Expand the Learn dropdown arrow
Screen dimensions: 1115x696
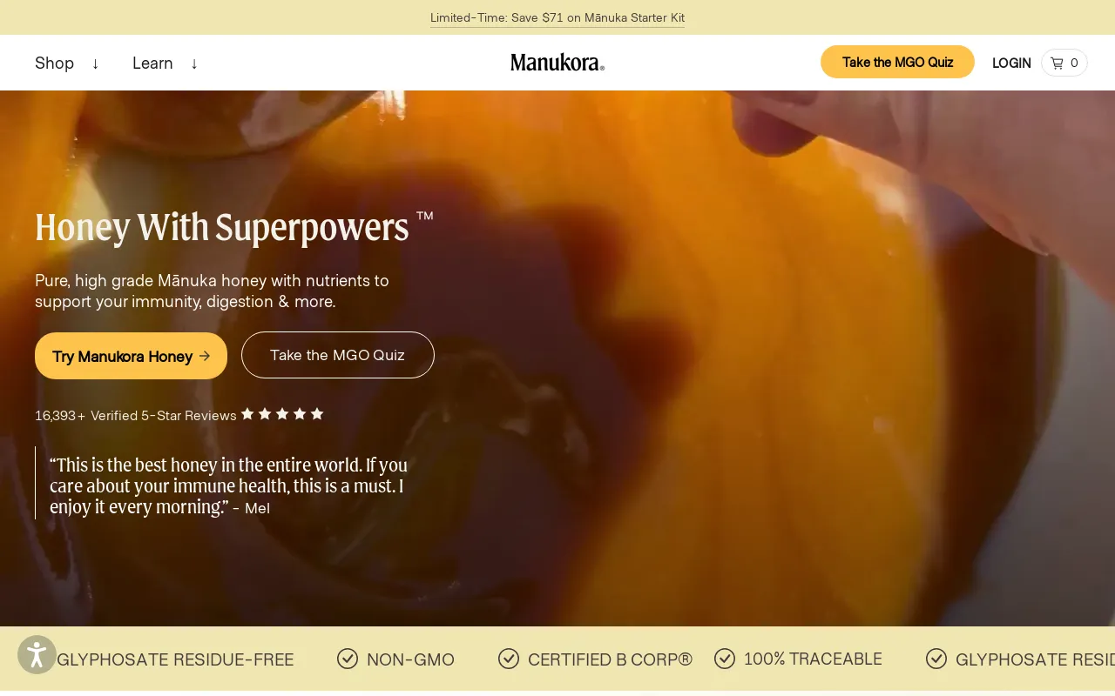(x=194, y=63)
